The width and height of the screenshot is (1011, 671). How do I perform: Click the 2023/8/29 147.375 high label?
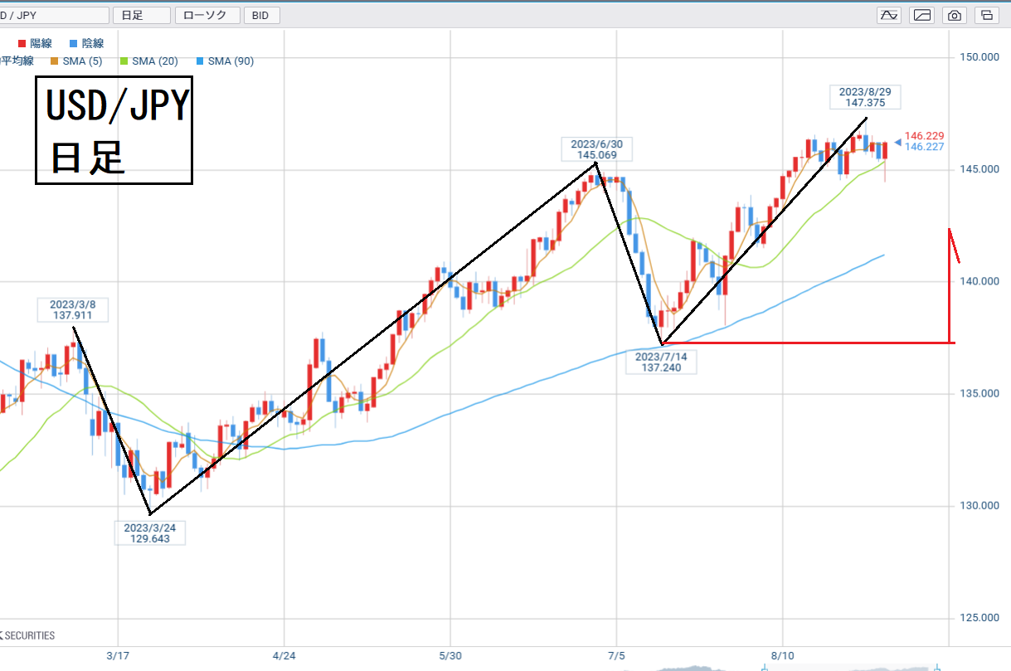[x=866, y=97]
